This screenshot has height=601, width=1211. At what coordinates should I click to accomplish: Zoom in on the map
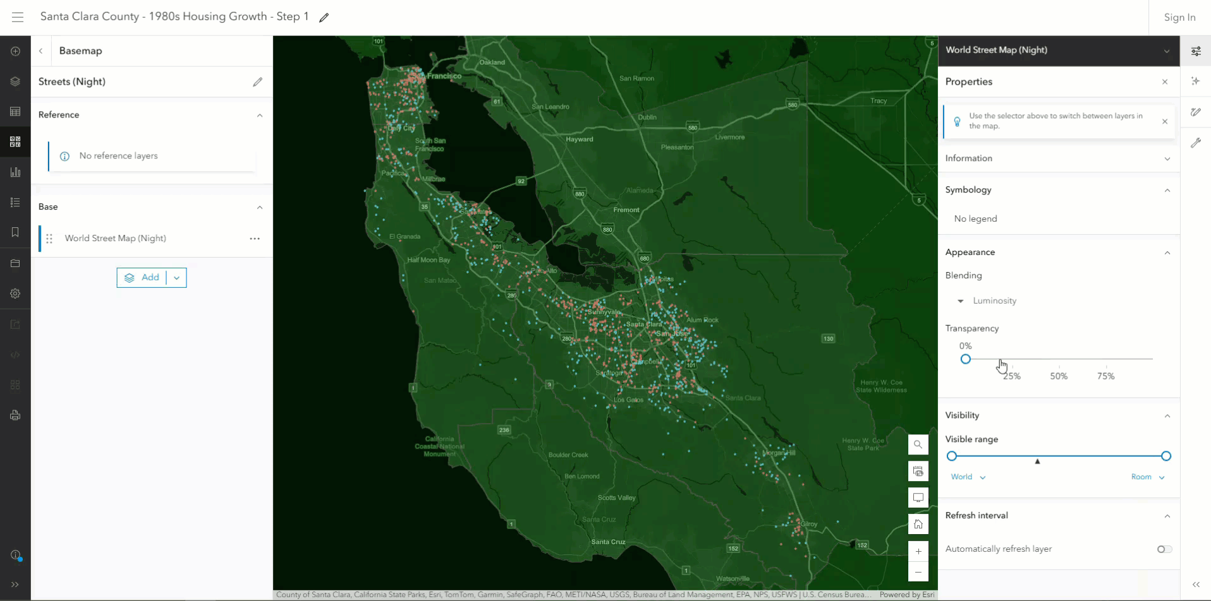918,551
